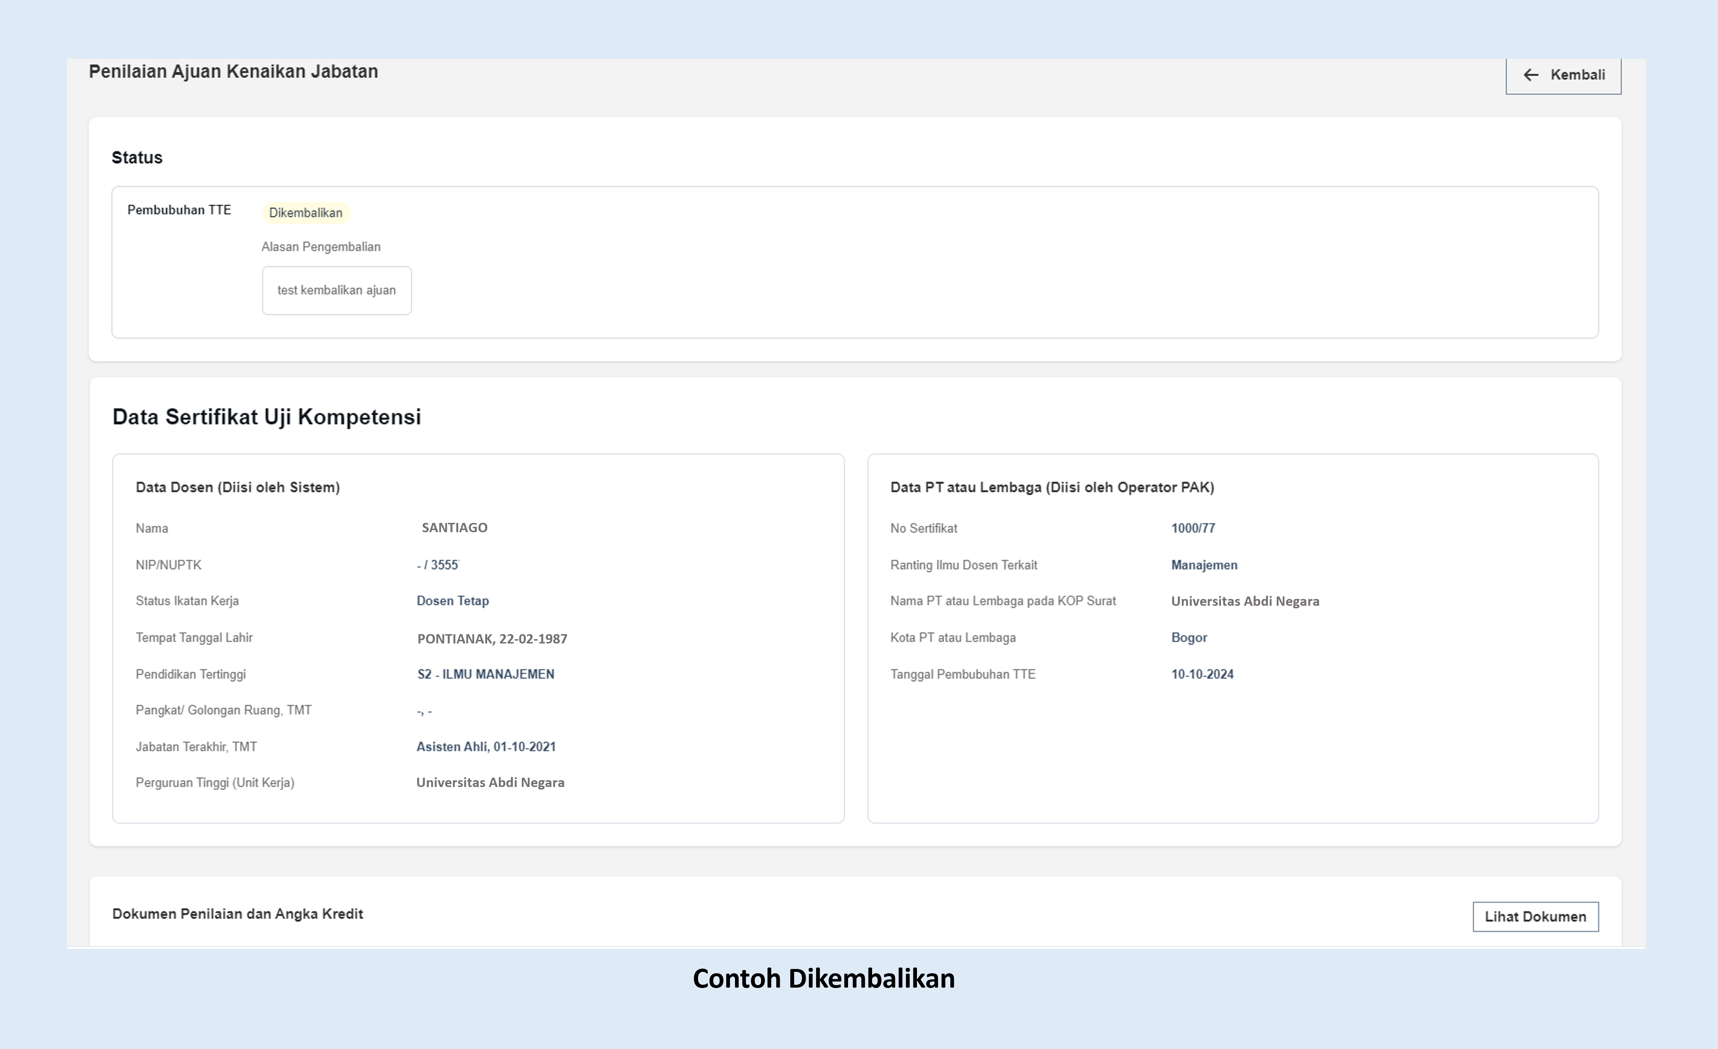1718x1049 pixels.
Task: Click the Pangkat/Golongan value '-, -'
Action: (425, 711)
